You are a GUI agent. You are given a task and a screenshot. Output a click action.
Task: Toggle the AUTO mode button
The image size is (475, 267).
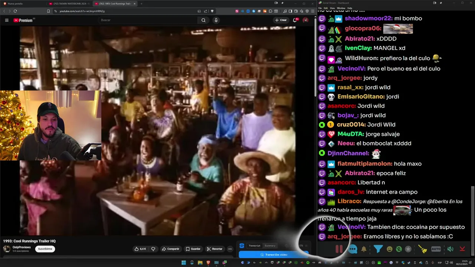tap(436, 249)
